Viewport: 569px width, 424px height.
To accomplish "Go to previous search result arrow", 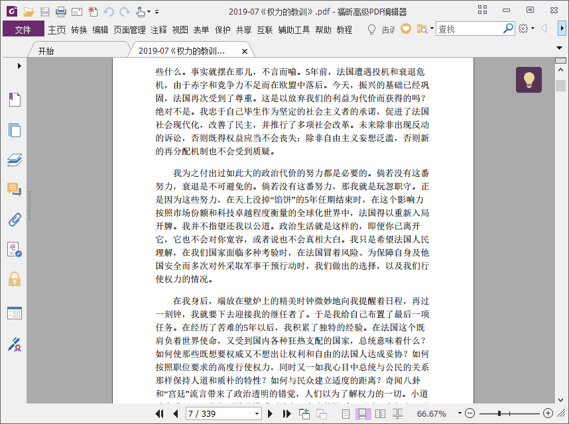I will tap(544, 28).
